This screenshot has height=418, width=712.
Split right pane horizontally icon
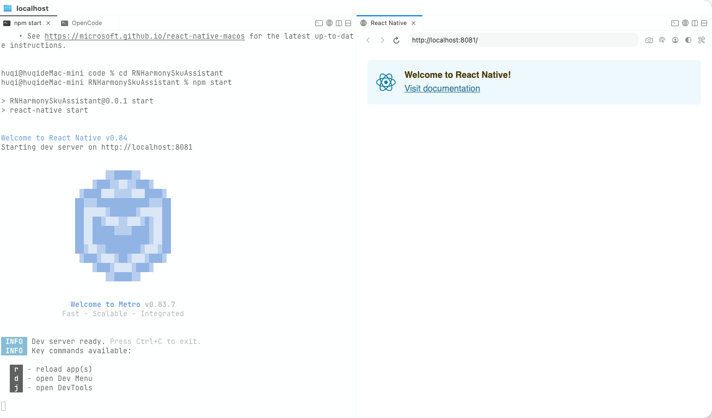pyautogui.click(x=704, y=23)
